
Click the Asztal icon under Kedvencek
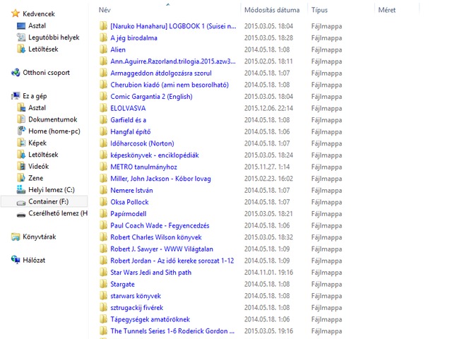pos(21,25)
